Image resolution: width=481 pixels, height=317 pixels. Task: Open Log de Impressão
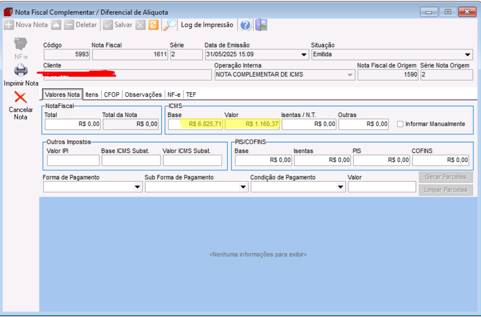click(x=207, y=25)
